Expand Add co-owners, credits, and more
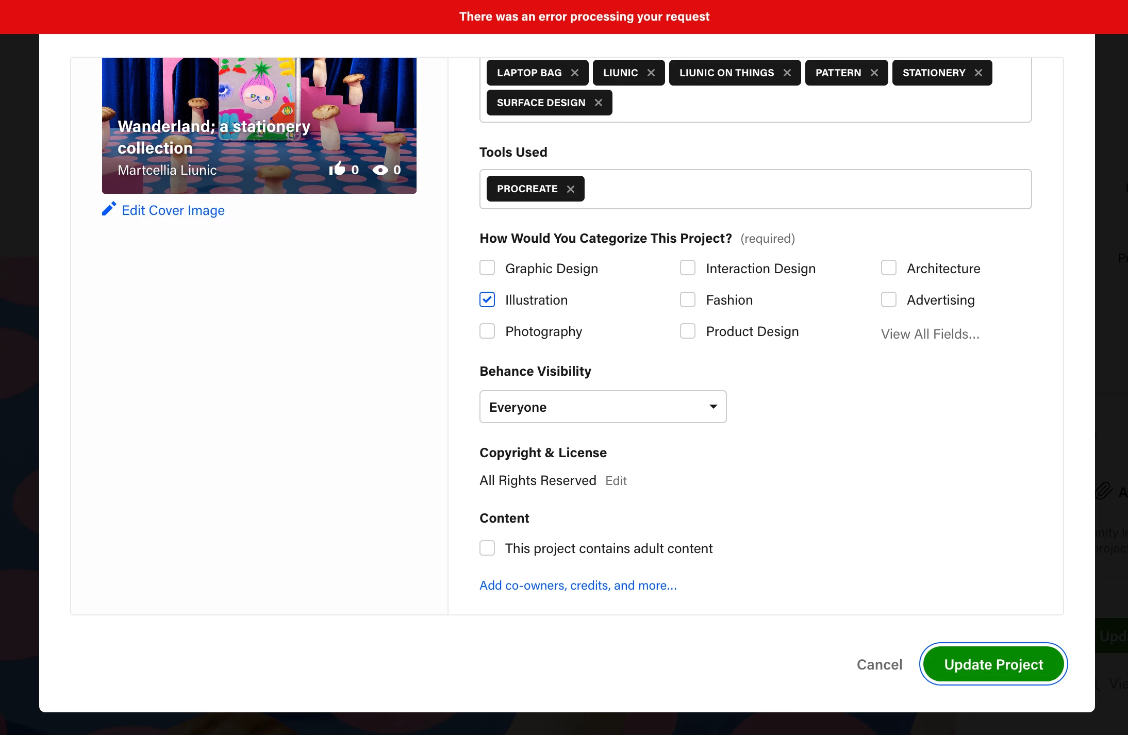Viewport: 1128px width, 735px height. (578, 586)
